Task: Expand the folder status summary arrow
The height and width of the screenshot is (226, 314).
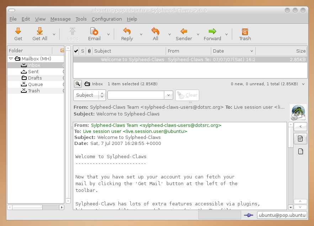Action: tap(303, 84)
